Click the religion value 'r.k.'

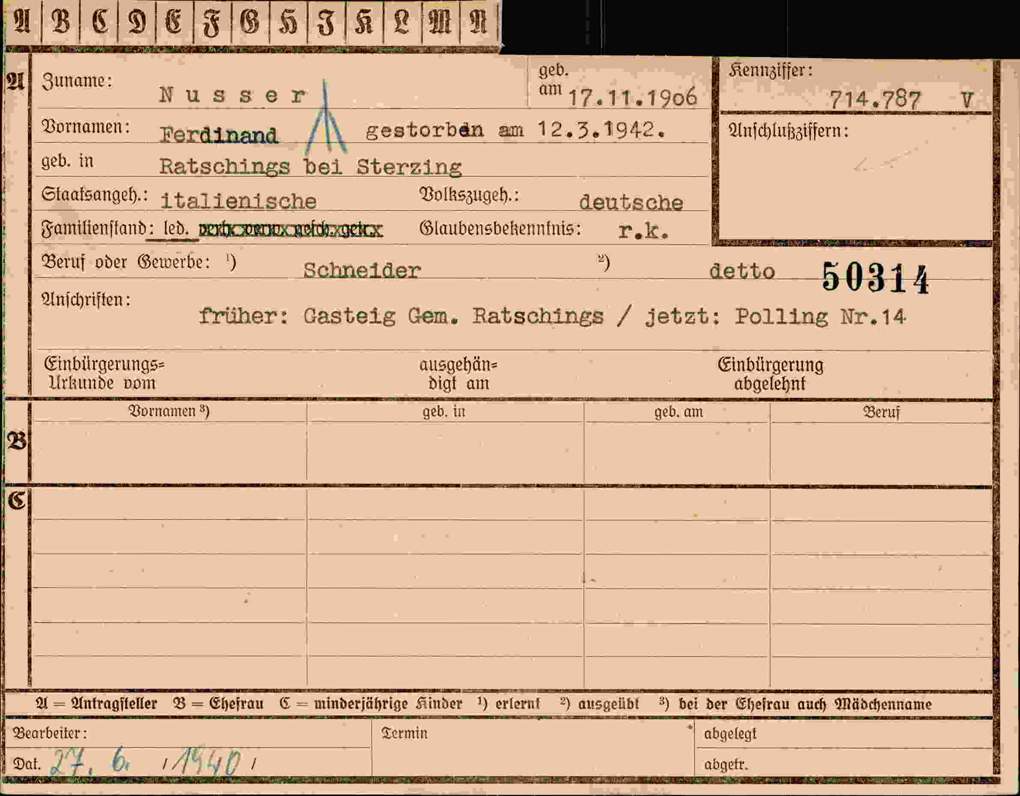click(x=644, y=231)
